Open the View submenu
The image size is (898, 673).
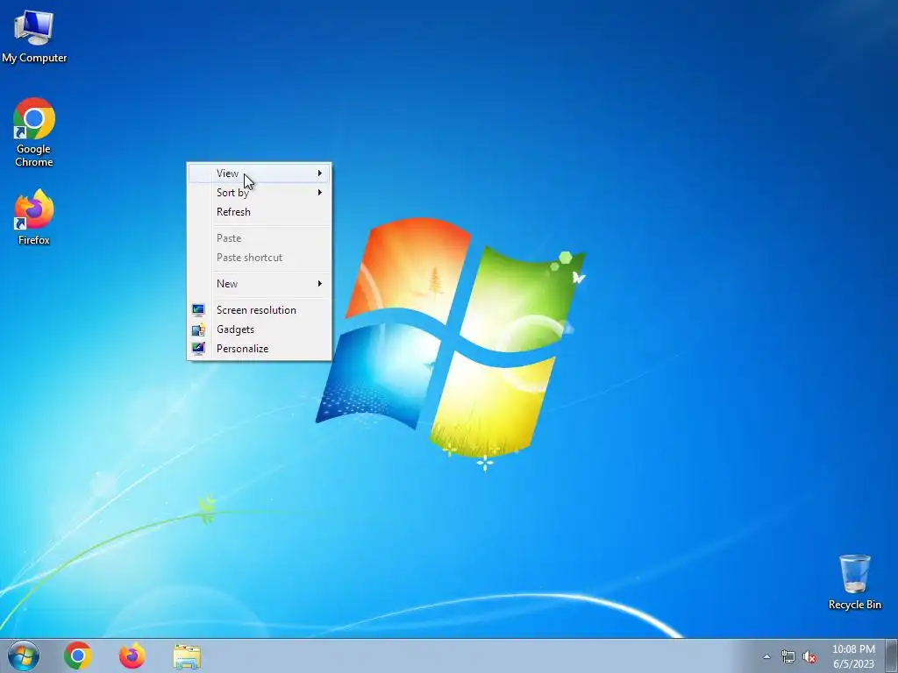260,173
